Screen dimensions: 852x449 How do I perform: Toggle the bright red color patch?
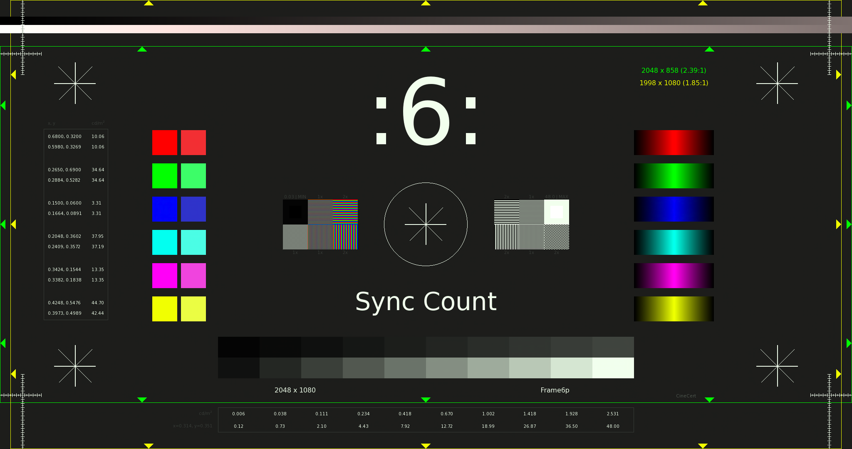point(165,143)
